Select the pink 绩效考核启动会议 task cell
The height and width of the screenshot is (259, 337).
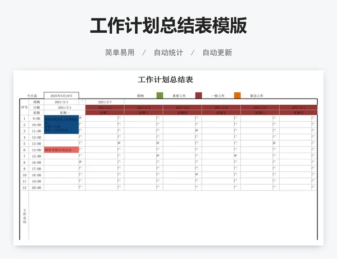[61, 150]
